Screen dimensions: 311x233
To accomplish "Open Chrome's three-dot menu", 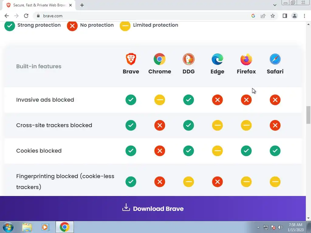I will click(x=304, y=16).
